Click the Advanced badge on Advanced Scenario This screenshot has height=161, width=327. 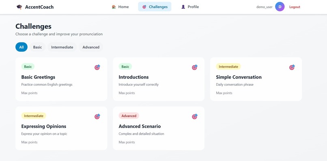[129, 116]
